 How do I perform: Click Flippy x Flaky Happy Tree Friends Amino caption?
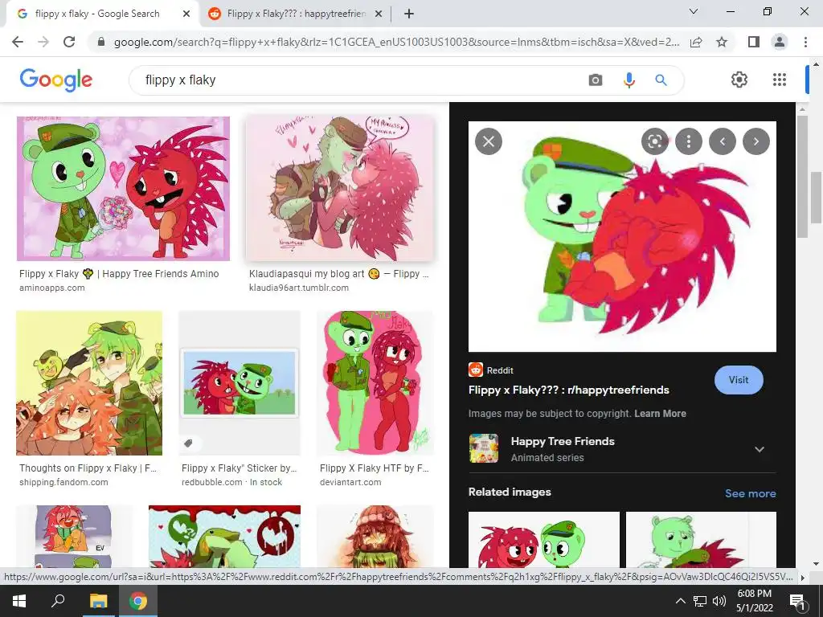pyautogui.click(x=119, y=273)
